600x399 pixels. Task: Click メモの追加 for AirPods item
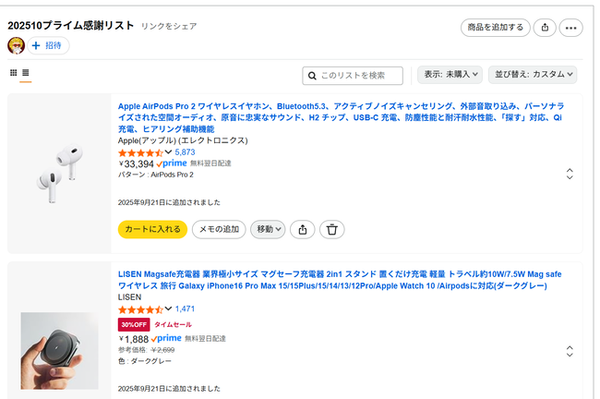(219, 229)
